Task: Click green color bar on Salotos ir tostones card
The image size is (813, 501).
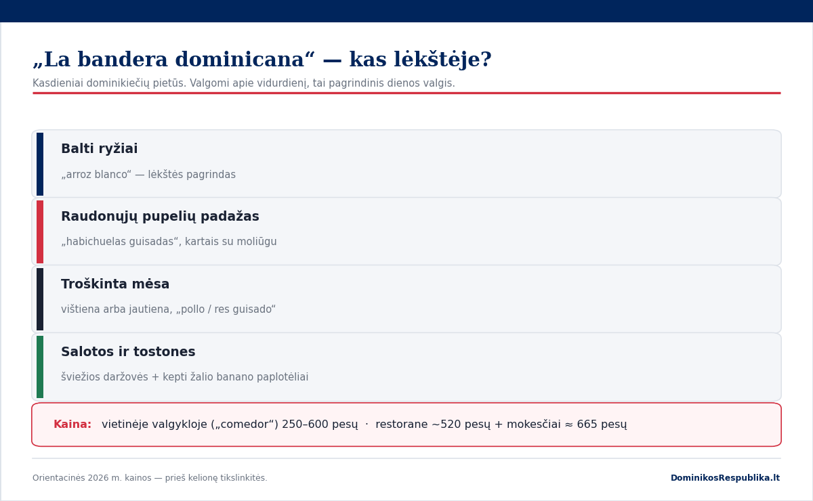Action: 40,367
